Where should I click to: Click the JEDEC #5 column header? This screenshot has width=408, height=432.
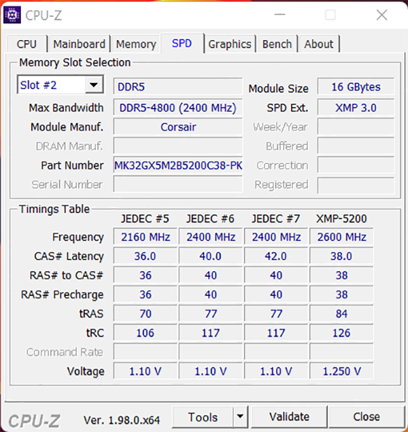click(145, 219)
